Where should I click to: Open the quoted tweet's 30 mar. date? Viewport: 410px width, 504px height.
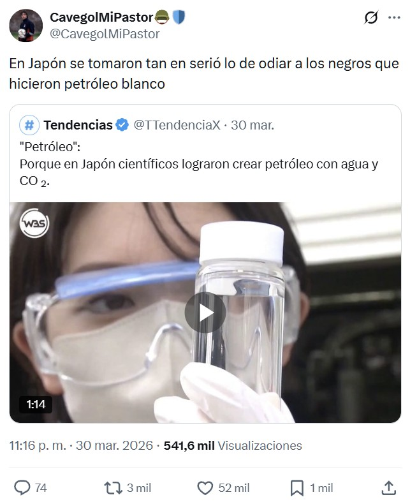coord(253,125)
